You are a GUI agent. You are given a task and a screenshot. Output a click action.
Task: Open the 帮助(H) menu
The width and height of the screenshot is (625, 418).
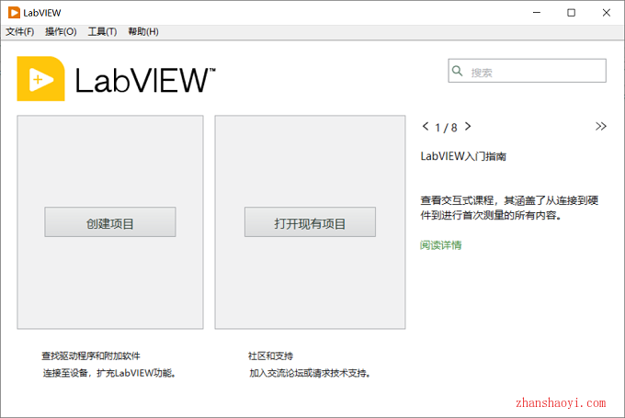point(143,31)
